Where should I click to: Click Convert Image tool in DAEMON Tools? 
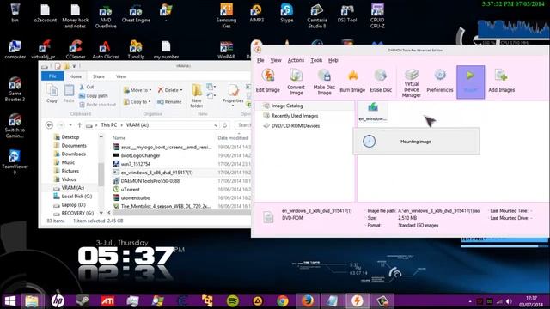pos(296,82)
